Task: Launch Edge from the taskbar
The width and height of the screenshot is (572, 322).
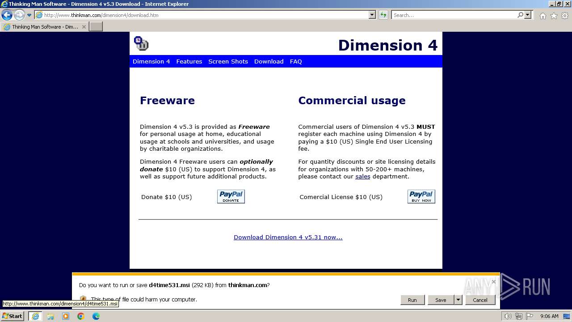Action: pos(96,316)
